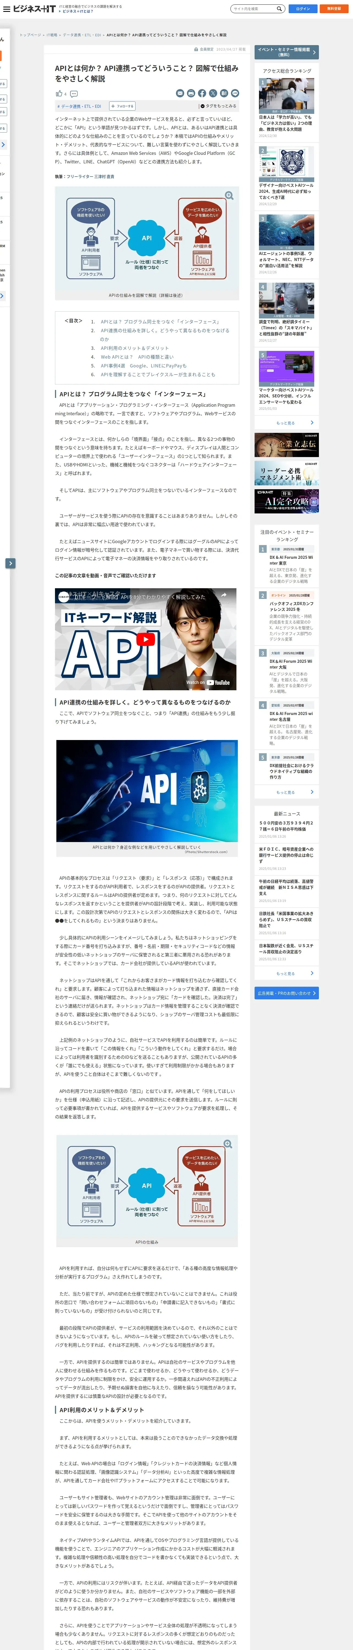Click the + フォローする button

pyautogui.click(x=122, y=106)
